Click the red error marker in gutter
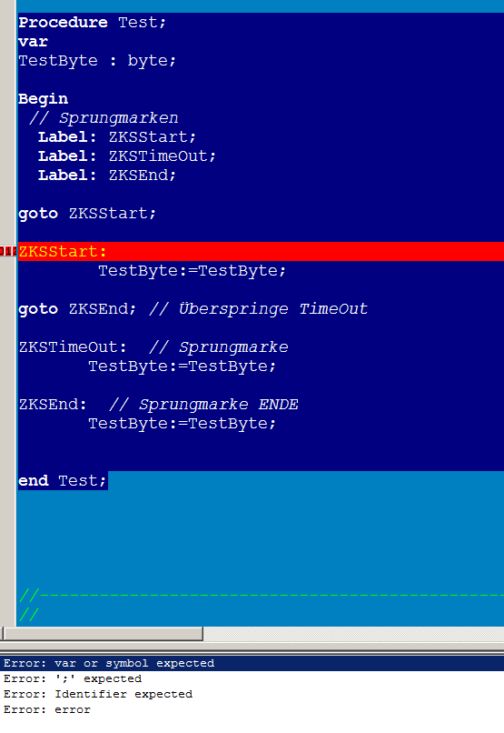The height and width of the screenshot is (733, 504). pyautogui.click(x=8, y=251)
